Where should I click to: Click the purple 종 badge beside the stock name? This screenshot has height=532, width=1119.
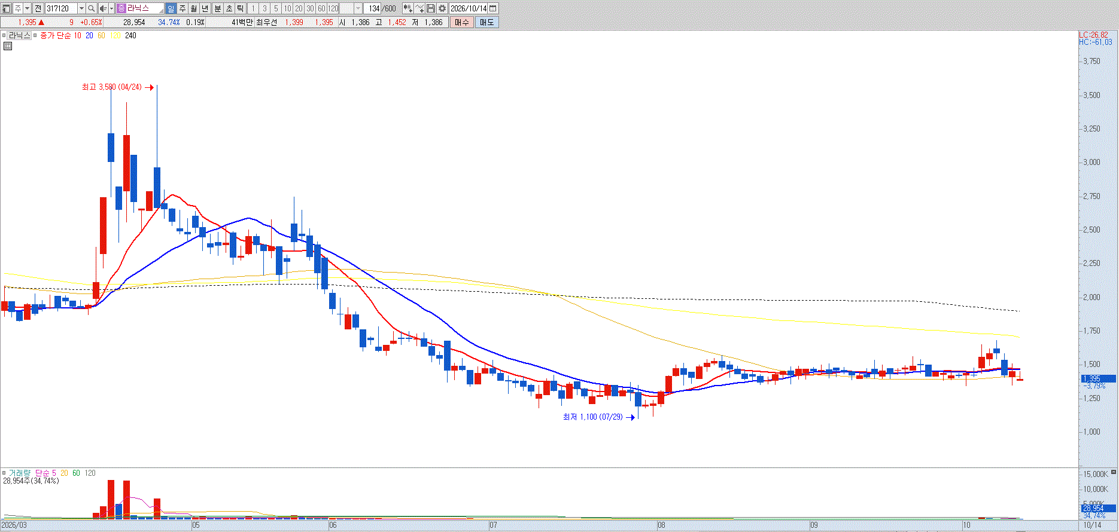[121, 8]
